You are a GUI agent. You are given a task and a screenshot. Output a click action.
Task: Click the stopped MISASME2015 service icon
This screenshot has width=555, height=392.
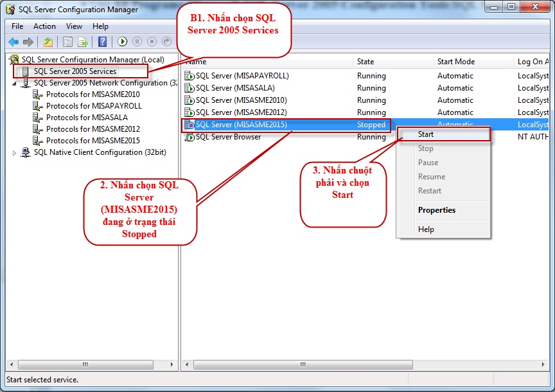[189, 125]
